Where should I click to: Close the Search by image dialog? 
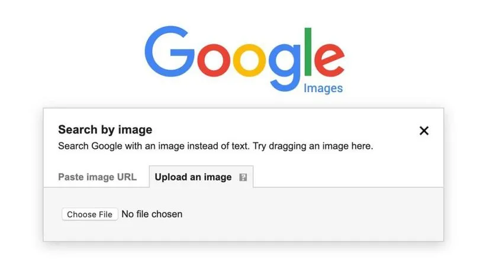424,131
